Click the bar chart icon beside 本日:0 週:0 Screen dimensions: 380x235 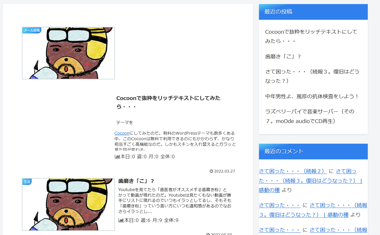point(117,156)
